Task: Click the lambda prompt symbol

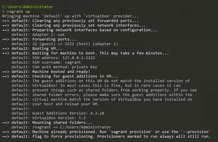Action: (x=3, y=11)
